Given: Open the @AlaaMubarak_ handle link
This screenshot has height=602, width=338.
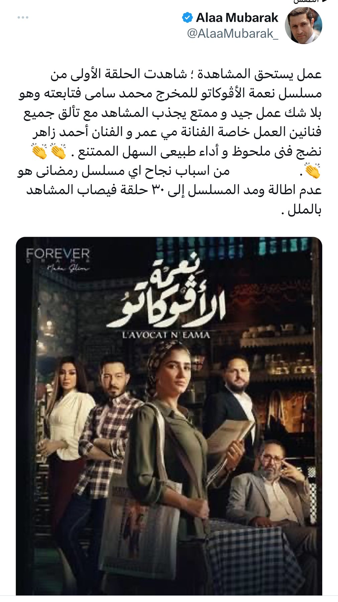Looking at the screenshot, I should 232,34.
